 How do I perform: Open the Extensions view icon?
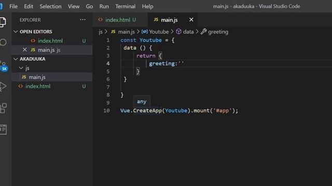tap(3, 108)
